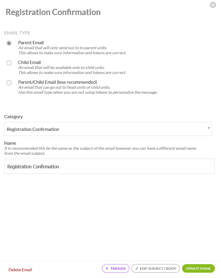Open Edit Subject / Body
Image resolution: width=221 pixels, height=278 pixels.
(x=156, y=269)
